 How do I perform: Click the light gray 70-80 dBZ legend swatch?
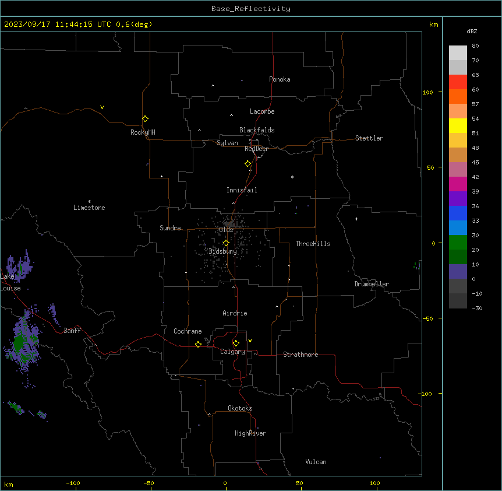point(458,53)
